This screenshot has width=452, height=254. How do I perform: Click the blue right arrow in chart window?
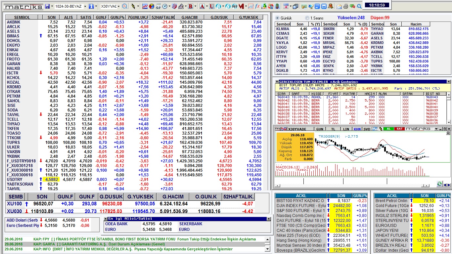tap(449, 185)
